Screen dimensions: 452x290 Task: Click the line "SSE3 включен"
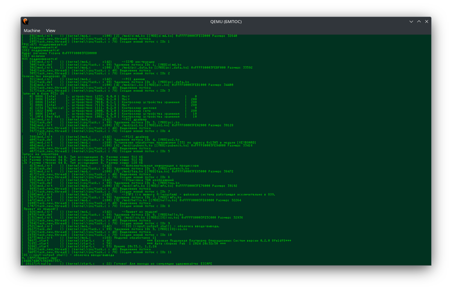pyautogui.click(x=33, y=56)
